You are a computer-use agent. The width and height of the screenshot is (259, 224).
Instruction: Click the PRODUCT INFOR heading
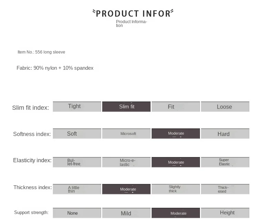[133, 13]
